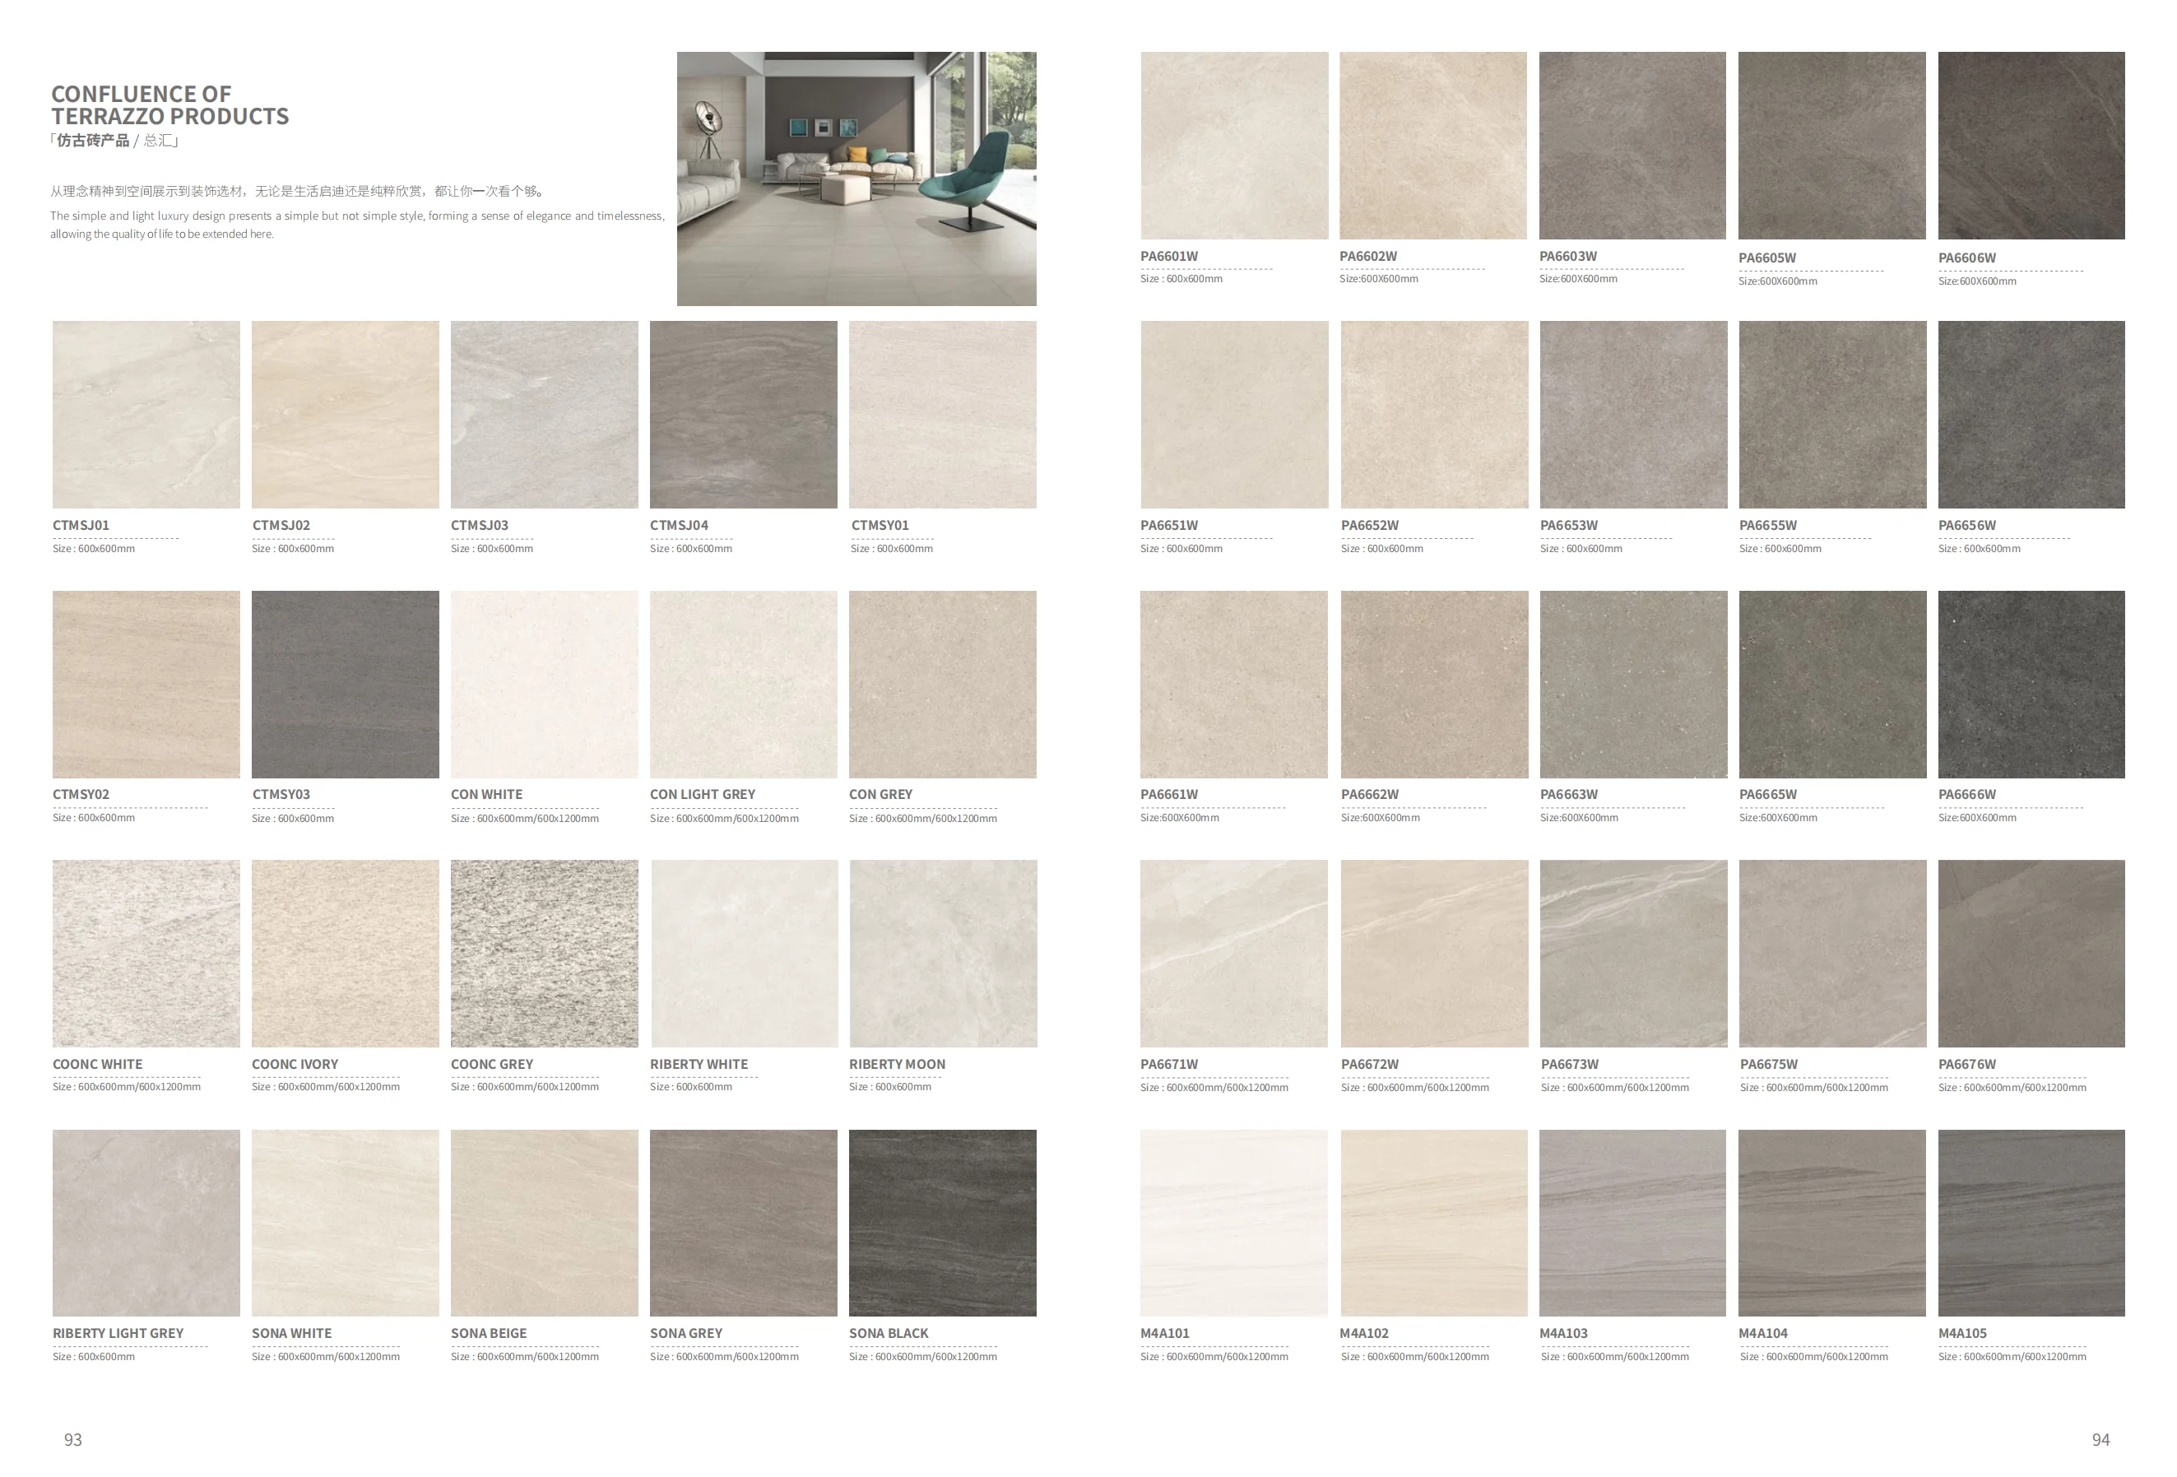Screen dimensions: 2177x1477
Task: Click the Confluence of Terrazzo Products heading
Action: [169, 105]
